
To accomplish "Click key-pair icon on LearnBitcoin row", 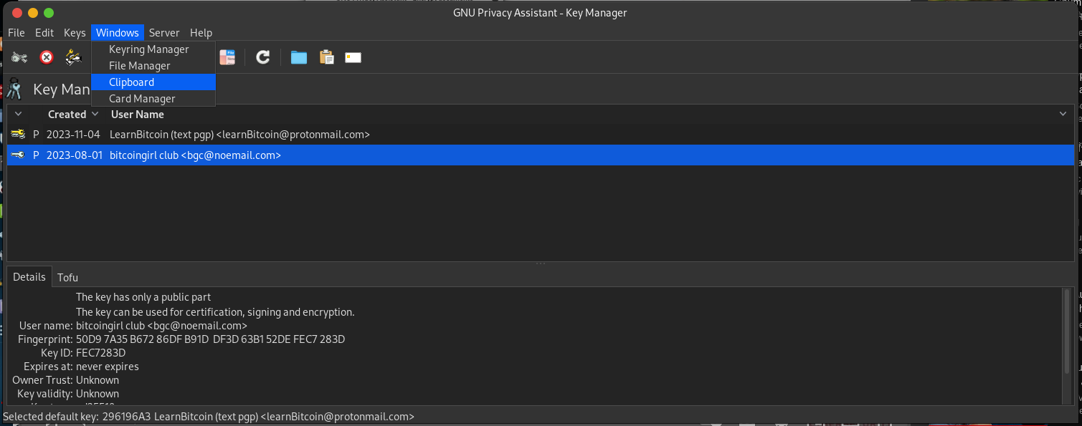I will pos(19,135).
